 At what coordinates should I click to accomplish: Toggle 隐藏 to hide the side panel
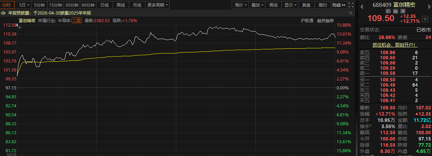(339, 5)
